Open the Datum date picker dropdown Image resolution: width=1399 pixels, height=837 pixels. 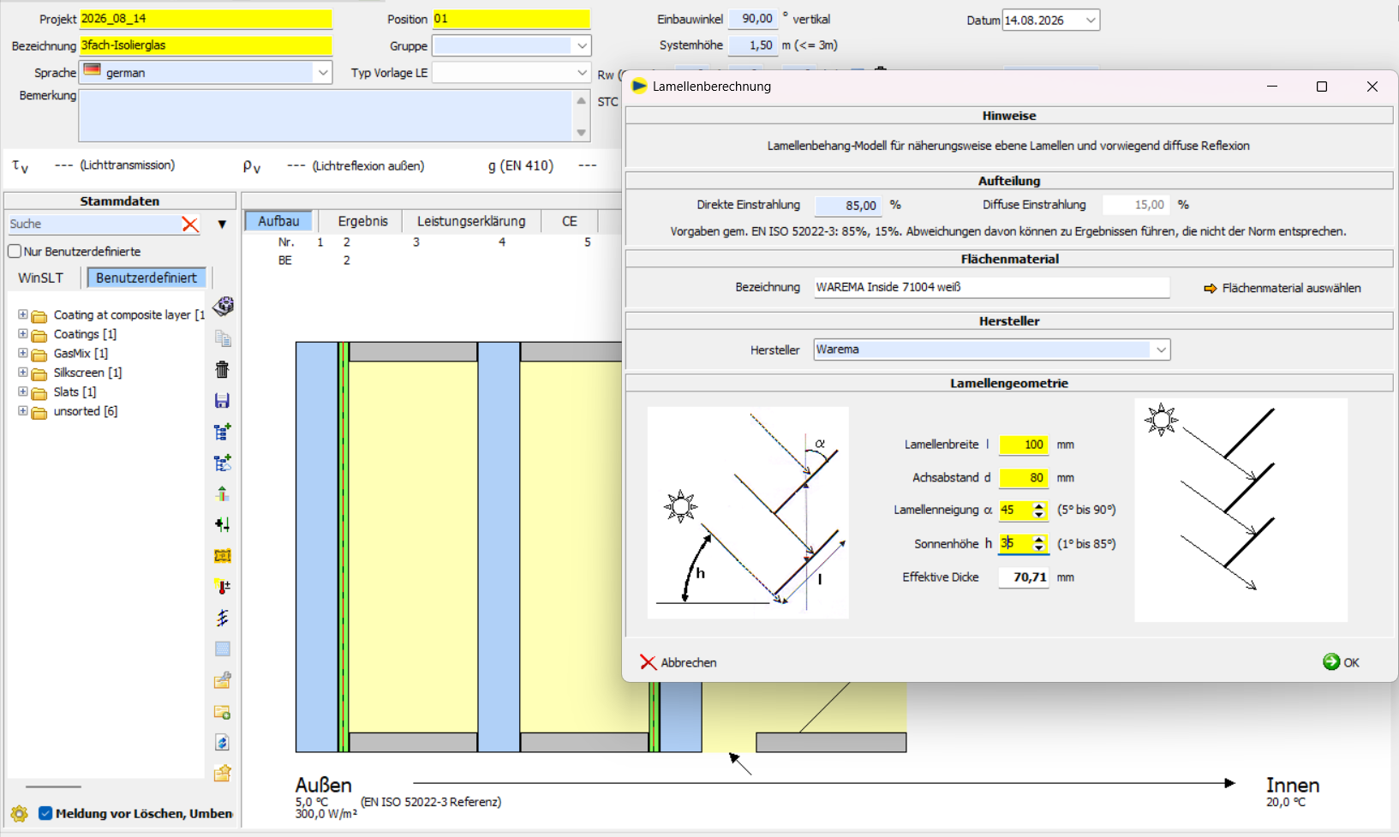click(x=1091, y=21)
